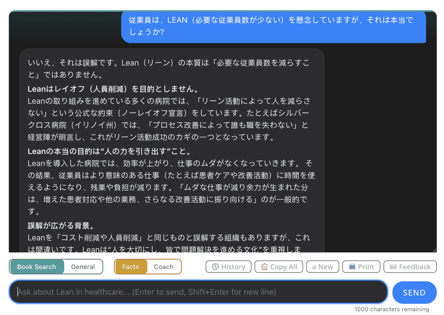Open chat History via its text label

[x=233, y=267]
